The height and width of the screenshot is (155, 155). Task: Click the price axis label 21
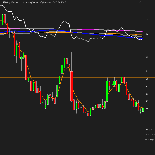pos(147,71)
